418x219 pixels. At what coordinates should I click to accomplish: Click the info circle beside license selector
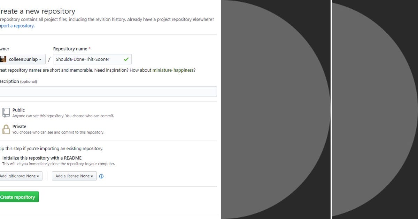(101, 176)
